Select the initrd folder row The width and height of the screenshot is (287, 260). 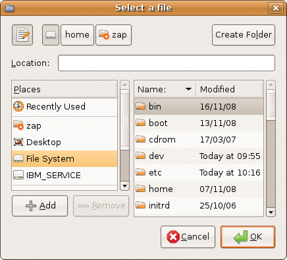click(x=199, y=205)
